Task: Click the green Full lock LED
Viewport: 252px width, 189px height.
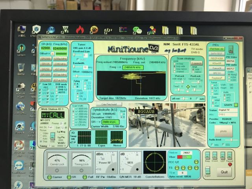Action: pyautogui.click(x=85, y=177)
